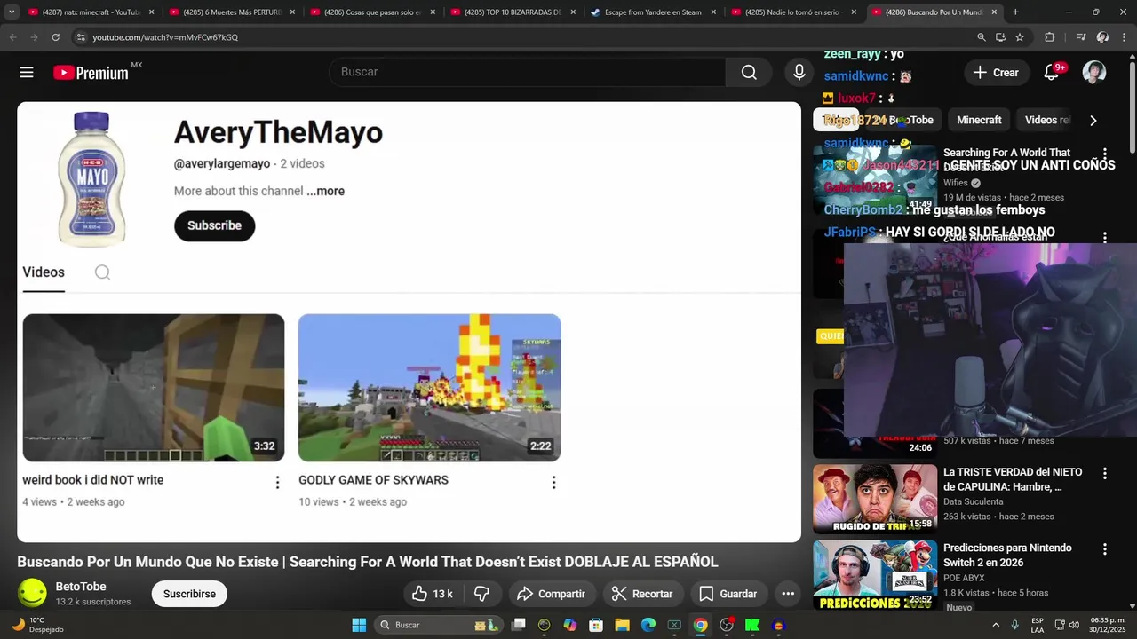Activate voice search microphone icon
The height and width of the screenshot is (639, 1137).
tap(799, 73)
